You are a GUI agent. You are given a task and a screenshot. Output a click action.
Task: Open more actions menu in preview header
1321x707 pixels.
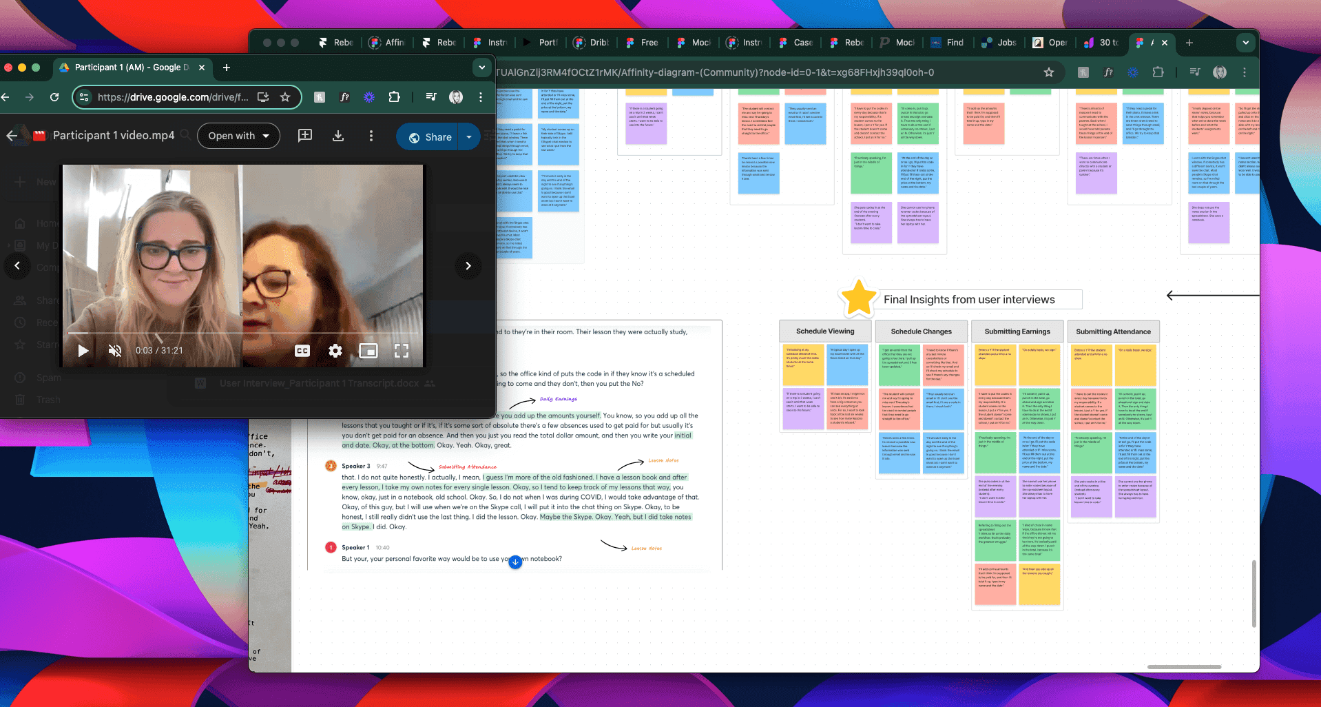tap(371, 136)
